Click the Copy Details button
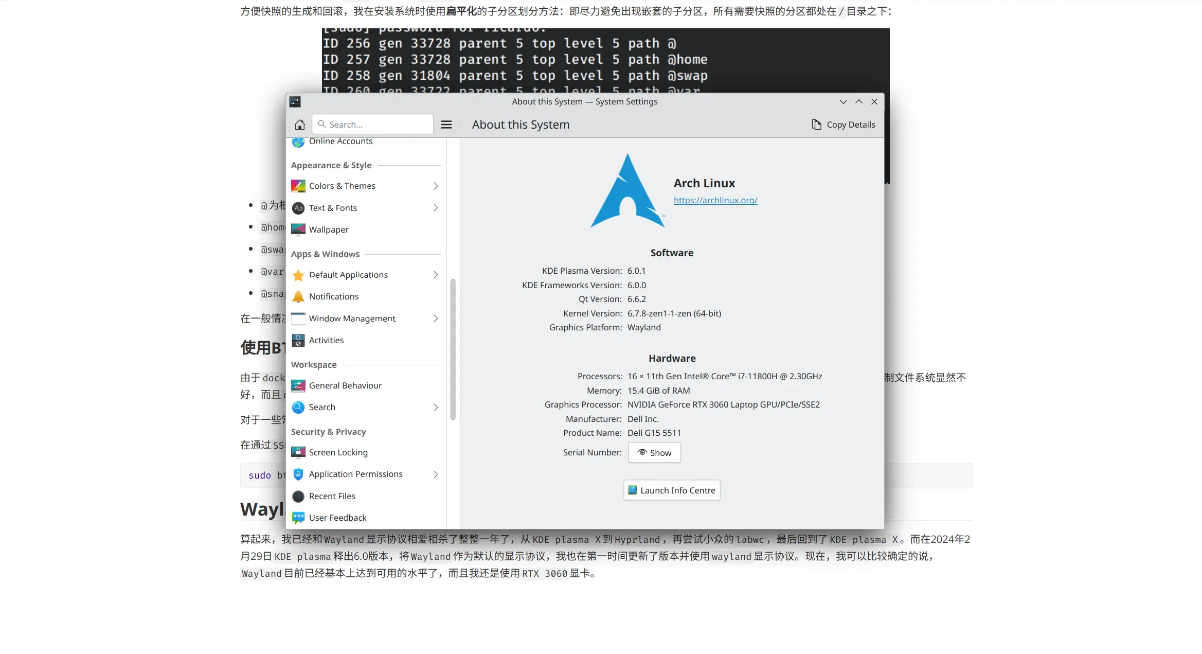 coord(844,125)
